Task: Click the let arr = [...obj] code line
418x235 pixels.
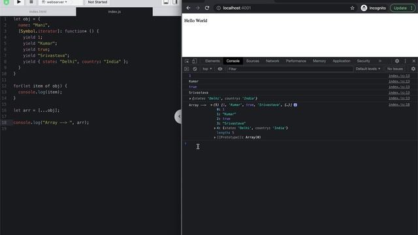Action: [37, 110]
